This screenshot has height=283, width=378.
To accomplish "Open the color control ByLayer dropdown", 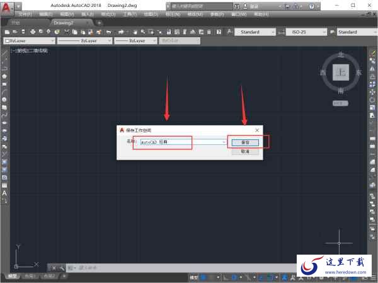I will [x=30, y=41].
